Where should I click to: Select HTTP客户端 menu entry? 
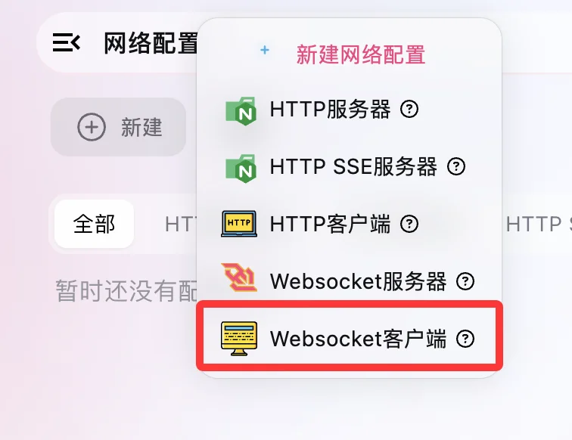click(350, 224)
